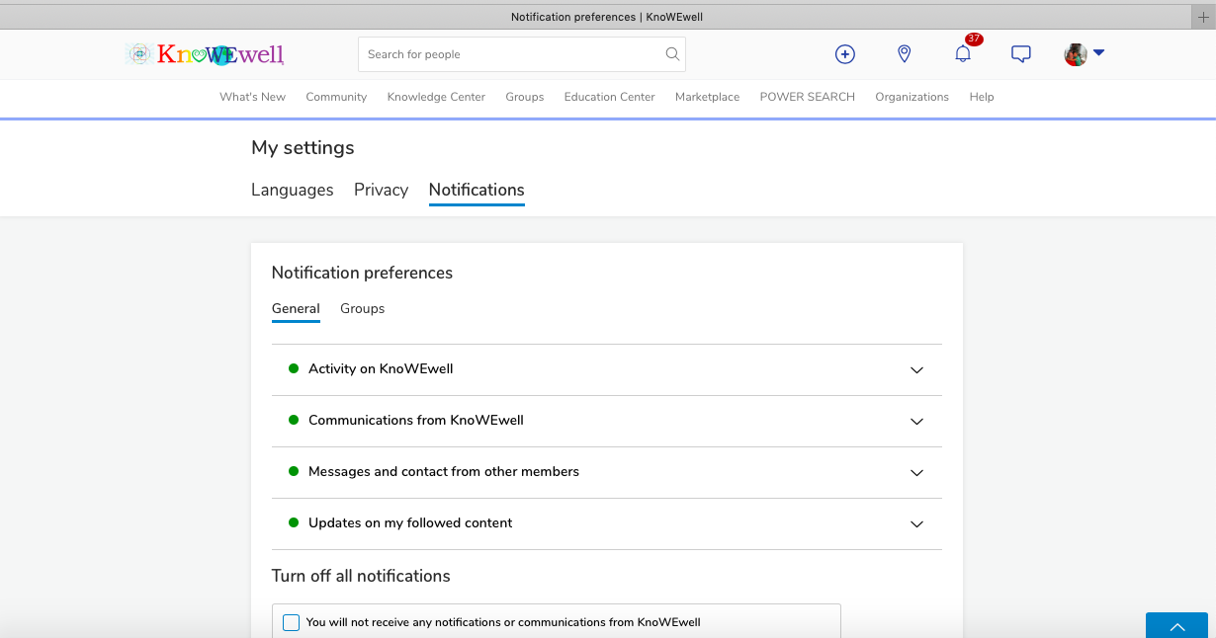Screen dimensions: 1216x638
Task: Go to Organizations
Action: 912,97
